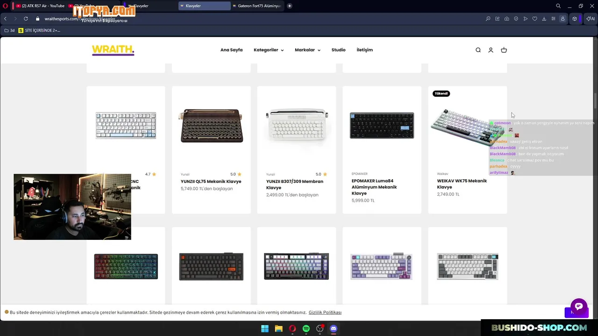Reload the current page
This screenshot has height=336, width=598.
(26, 19)
